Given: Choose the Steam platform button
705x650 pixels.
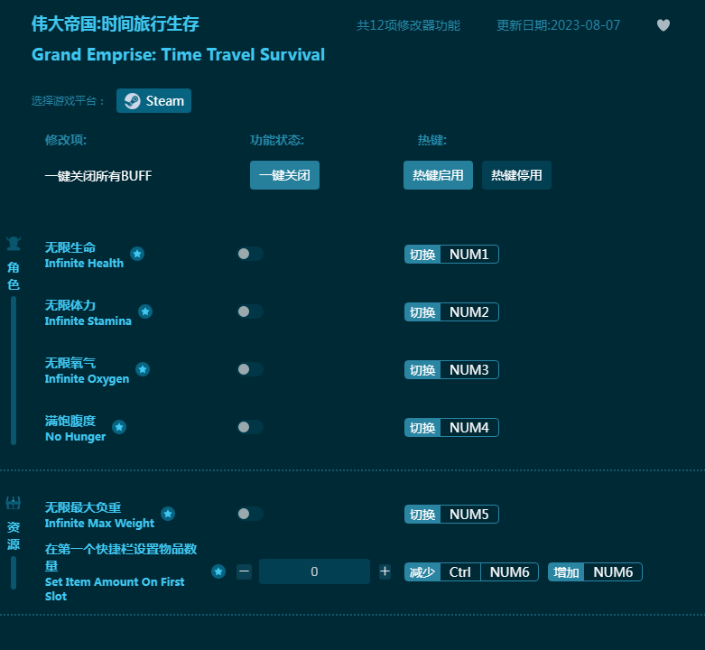Looking at the screenshot, I should click(x=153, y=101).
